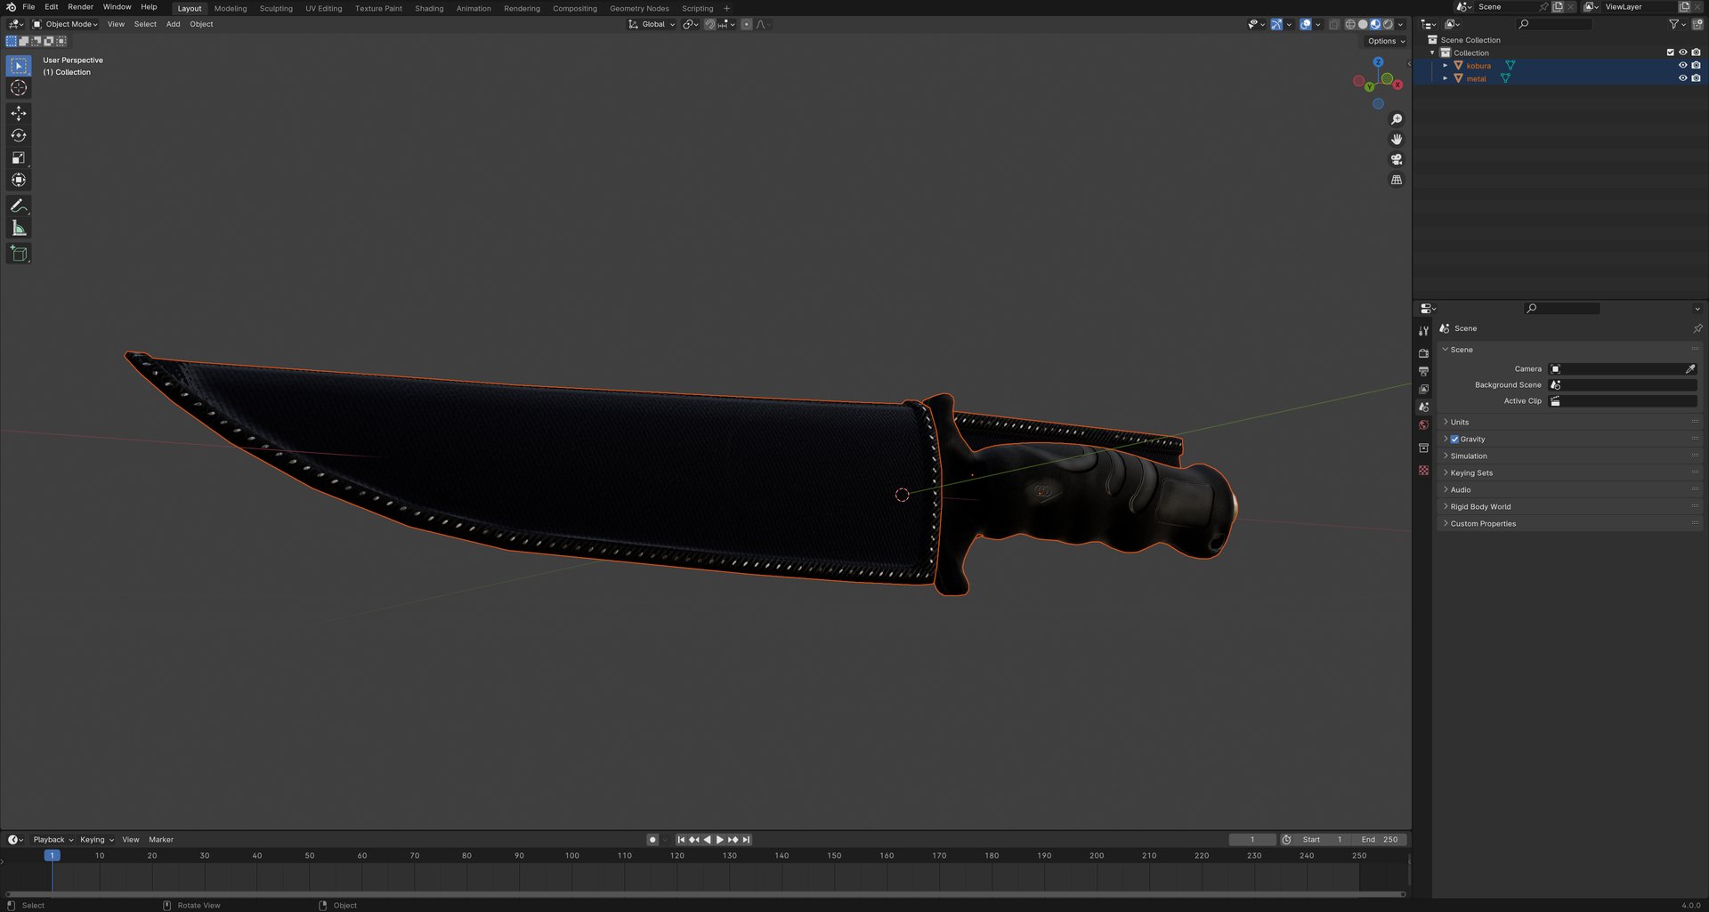Viewport: 1709px width, 912px height.
Task: Jump to the timeline end frame
Action: click(746, 839)
